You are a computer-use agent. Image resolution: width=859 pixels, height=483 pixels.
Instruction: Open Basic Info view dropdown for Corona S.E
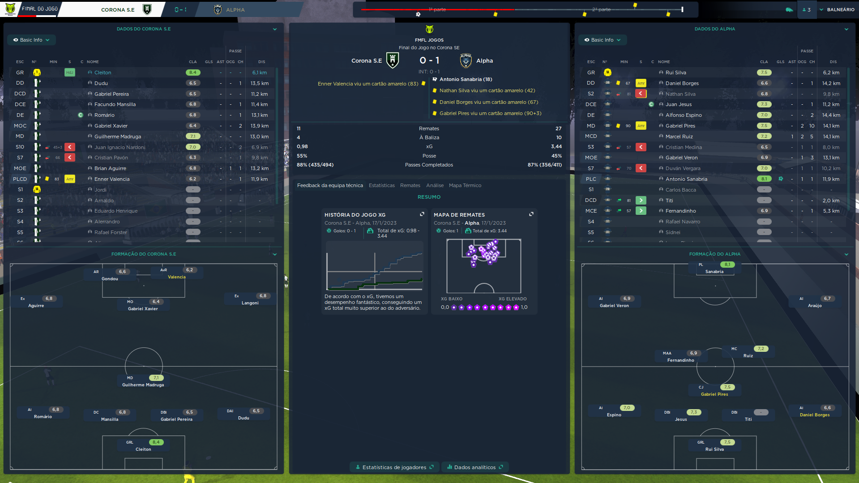pos(31,40)
